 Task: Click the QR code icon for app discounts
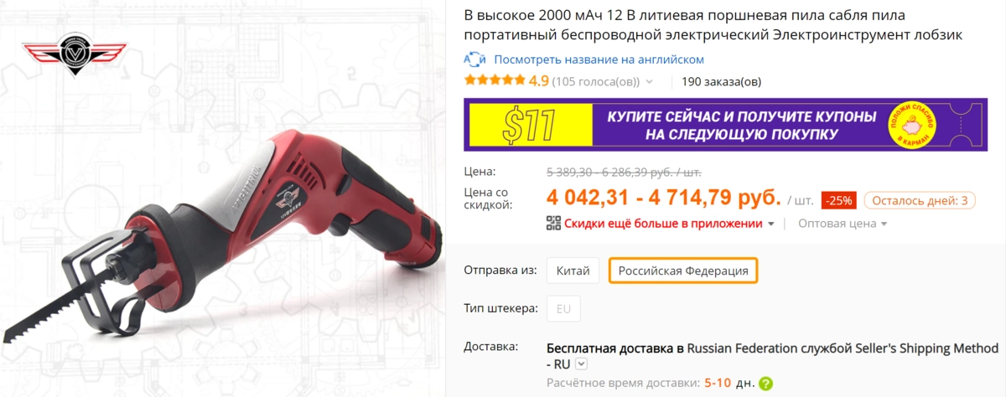553,223
